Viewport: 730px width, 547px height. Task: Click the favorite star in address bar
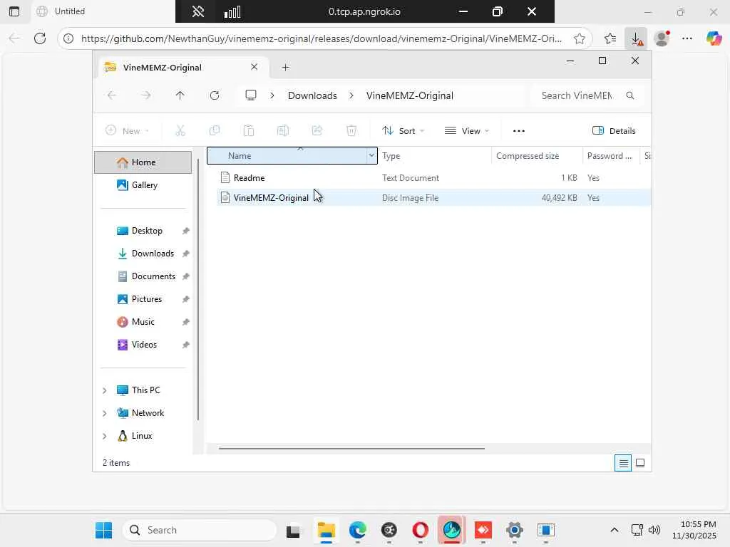pyautogui.click(x=579, y=38)
